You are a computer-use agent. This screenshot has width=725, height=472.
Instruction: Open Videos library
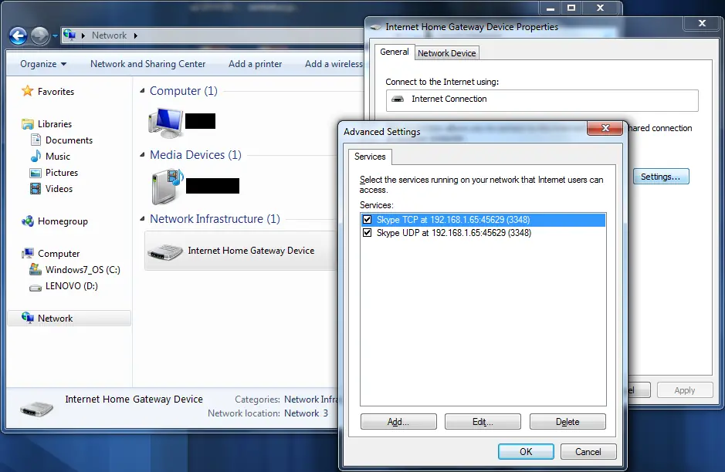coord(59,188)
